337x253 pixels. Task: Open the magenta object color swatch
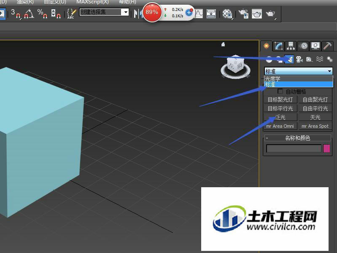[x=326, y=148]
